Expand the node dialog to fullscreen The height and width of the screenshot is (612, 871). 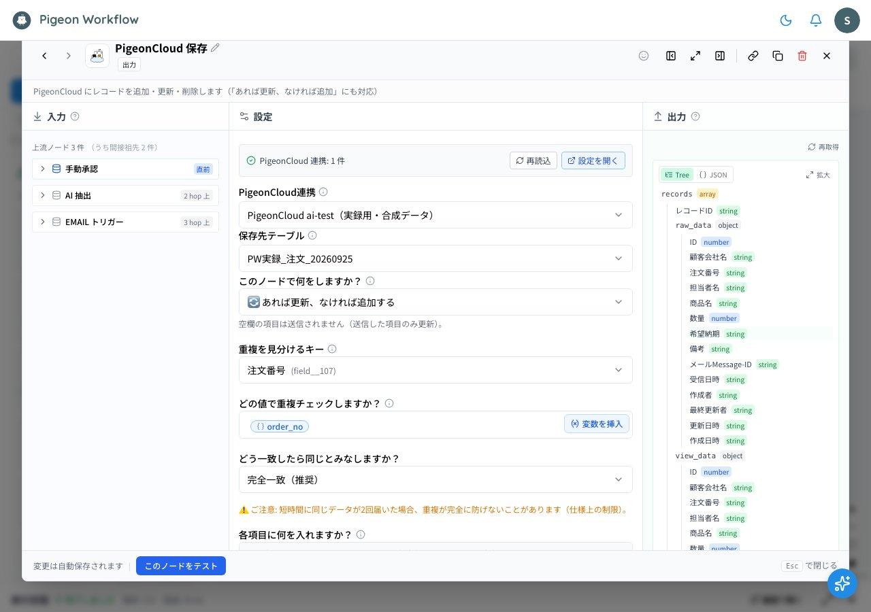pyautogui.click(x=695, y=56)
